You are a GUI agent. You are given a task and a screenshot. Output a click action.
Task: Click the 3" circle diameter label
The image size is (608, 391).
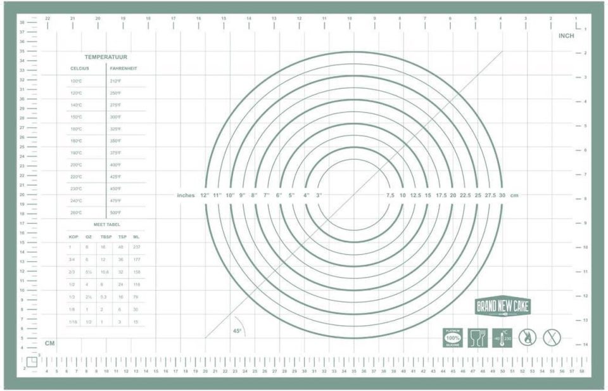point(319,195)
